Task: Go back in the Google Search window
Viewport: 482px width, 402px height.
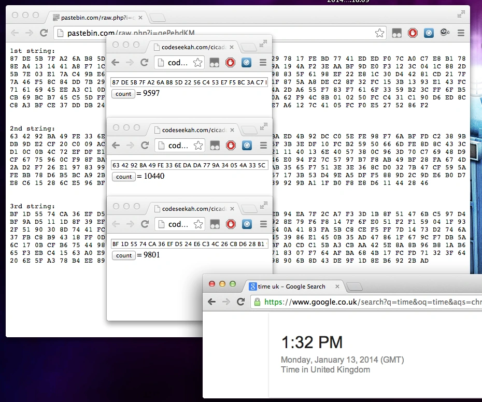Action: 211,302
